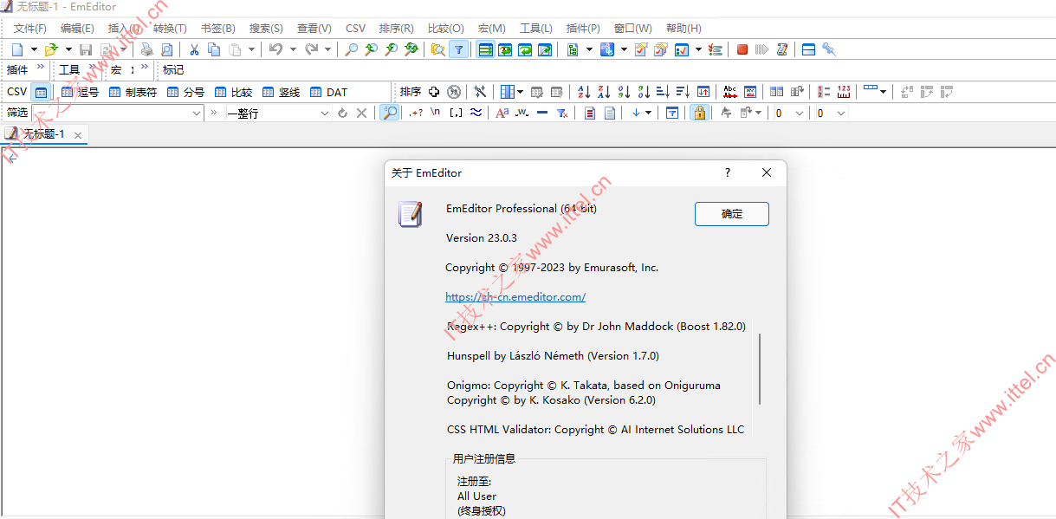Close the 无标题-1 tab with its X
The image size is (1056, 519).
pyautogui.click(x=78, y=135)
